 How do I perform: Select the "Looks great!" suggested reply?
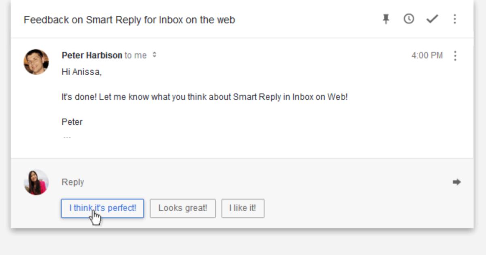183,208
